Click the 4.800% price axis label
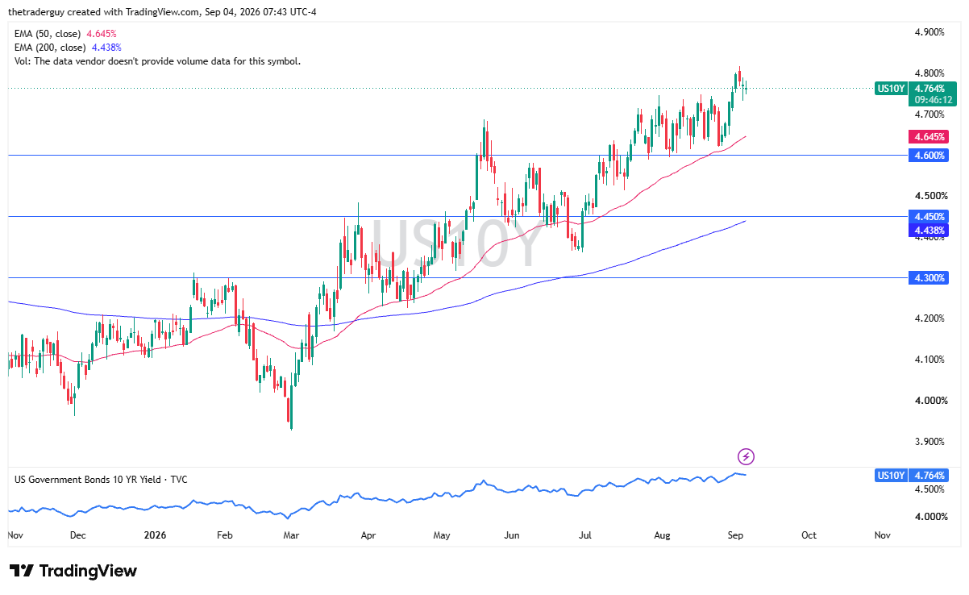 [929, 73]
